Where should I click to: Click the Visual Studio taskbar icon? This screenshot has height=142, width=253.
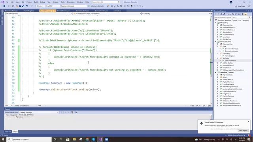[x=100, y=139]
